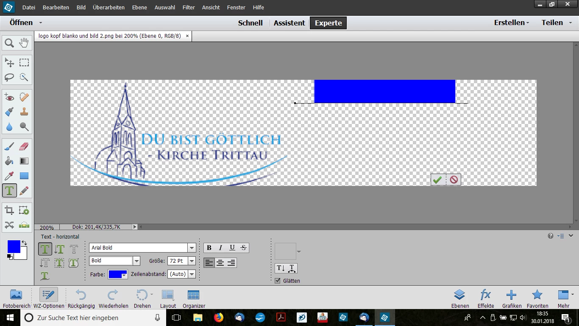Open the text style preset dropdown
The image size is (579, 326).
coord(299,252)
